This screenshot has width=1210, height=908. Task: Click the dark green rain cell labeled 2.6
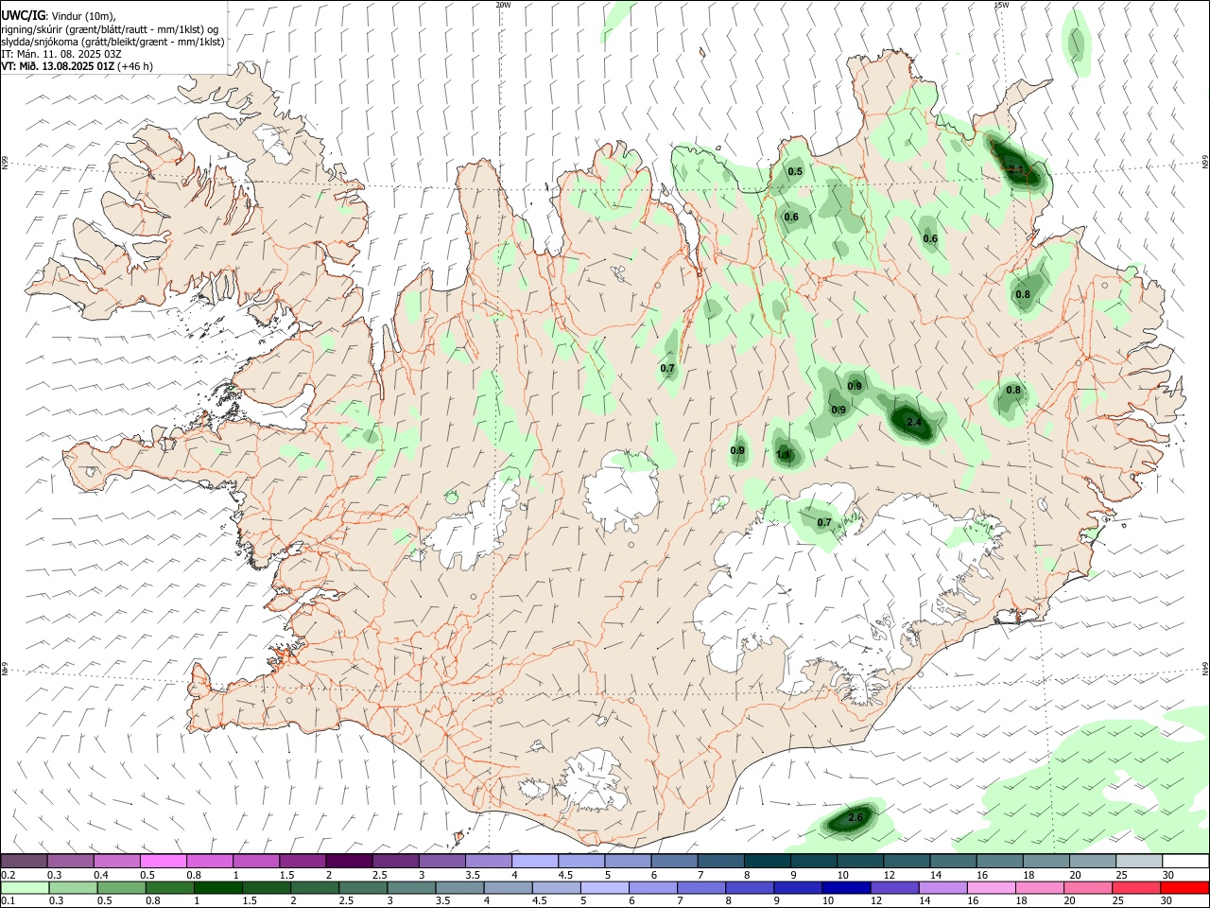click(851, 819)
